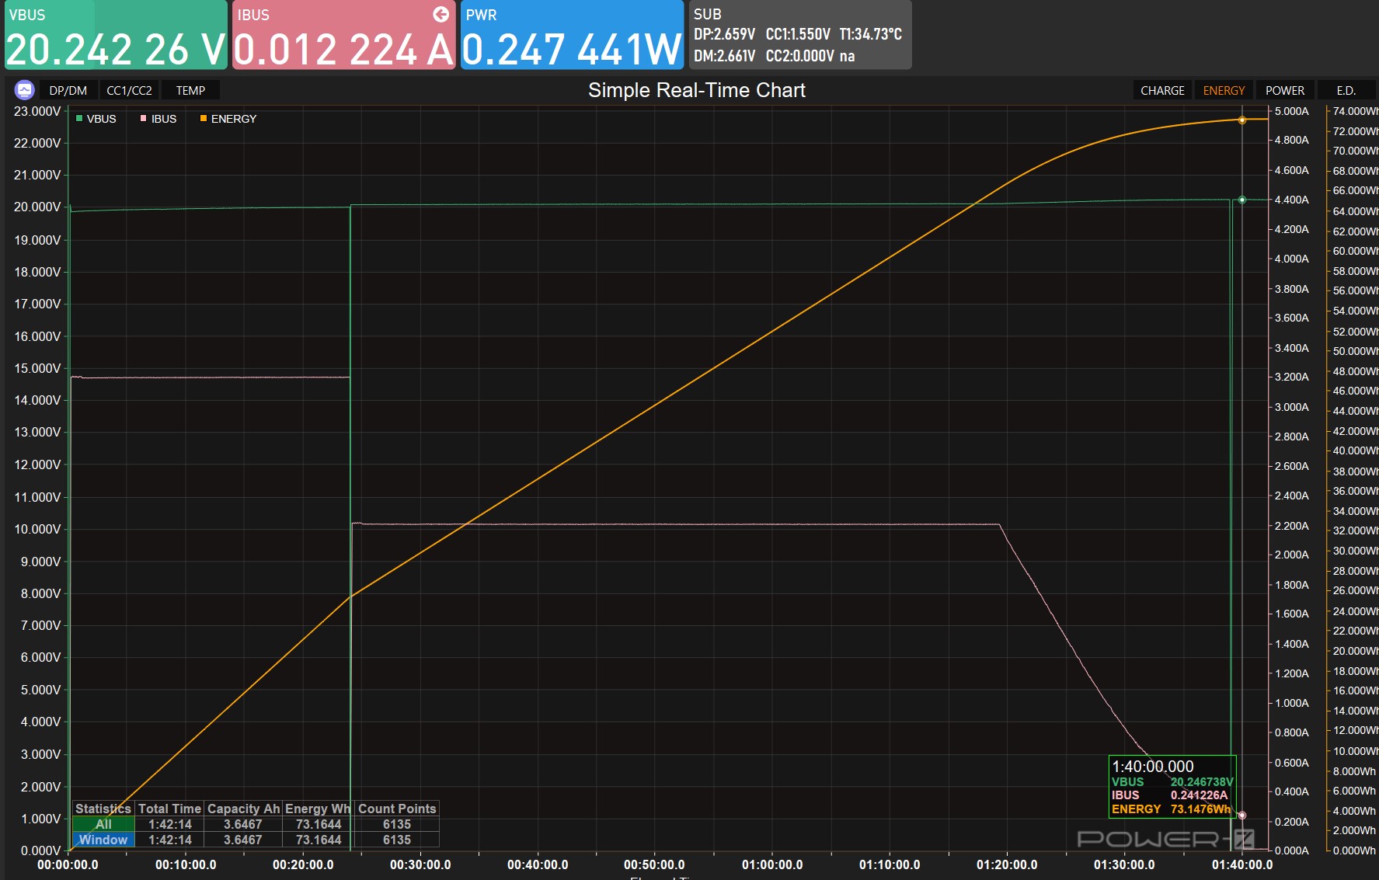Click the VBUS voltage readout panel
Viewport: 1379px width, 880px height.
pos(116,36)
